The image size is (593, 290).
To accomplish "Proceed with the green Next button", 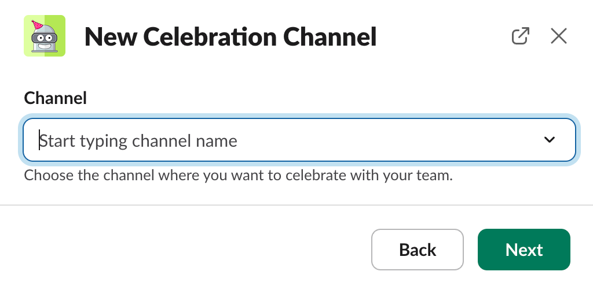I will coord(524,250).
